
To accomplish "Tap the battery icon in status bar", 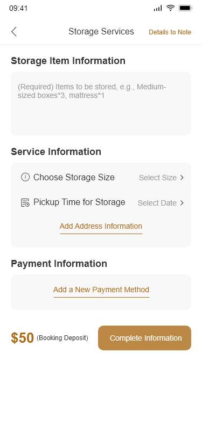I will [185, 8].
